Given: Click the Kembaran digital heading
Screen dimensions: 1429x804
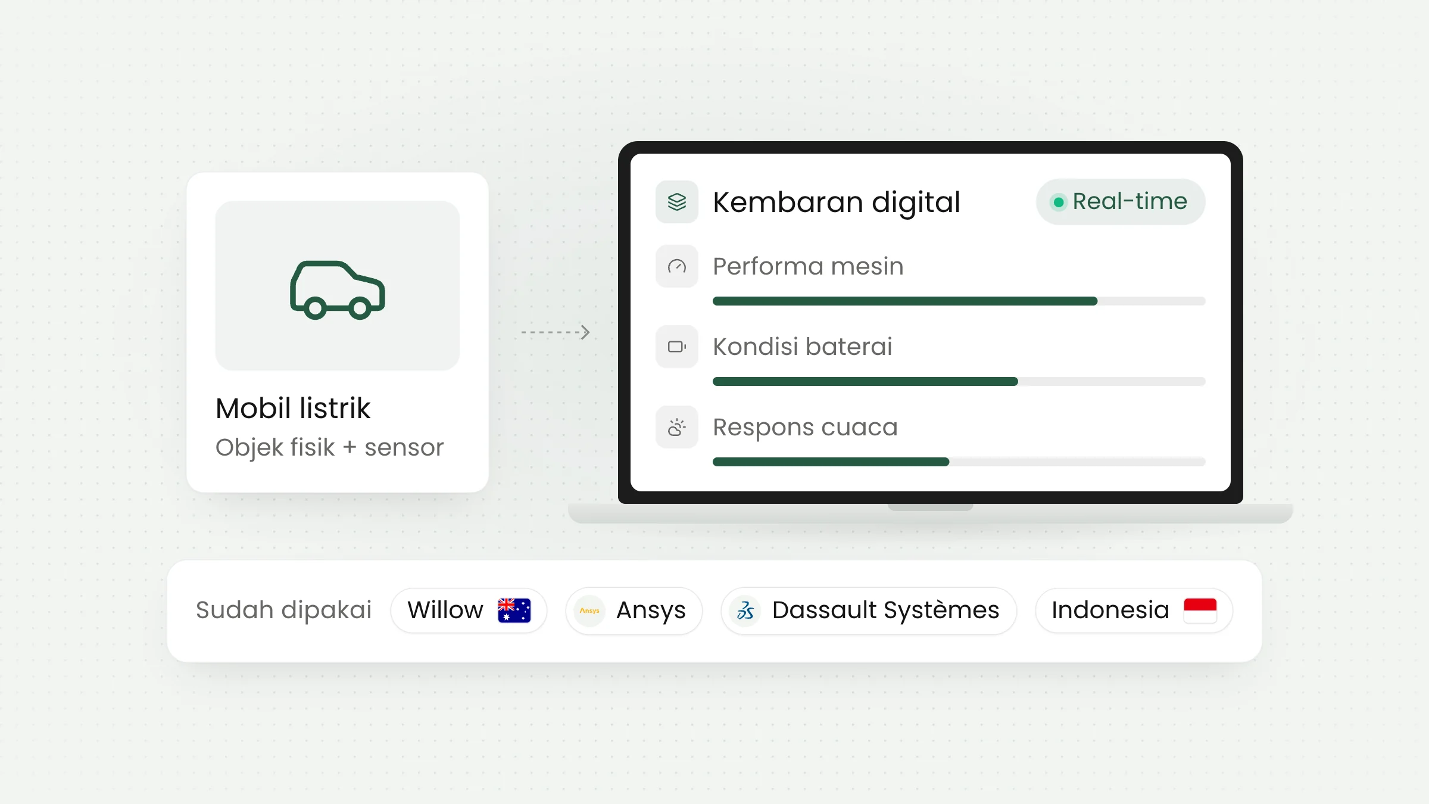Looking at the screenshot, I should (x=837, y=202).
